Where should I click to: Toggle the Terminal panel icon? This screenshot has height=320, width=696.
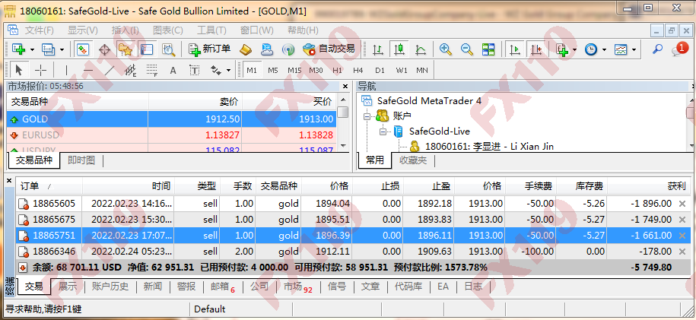(147, 49)
